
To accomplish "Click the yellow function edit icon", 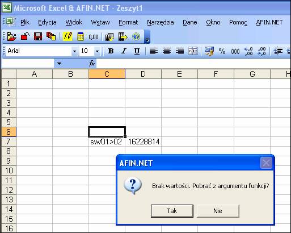I will tap(68, 36).
